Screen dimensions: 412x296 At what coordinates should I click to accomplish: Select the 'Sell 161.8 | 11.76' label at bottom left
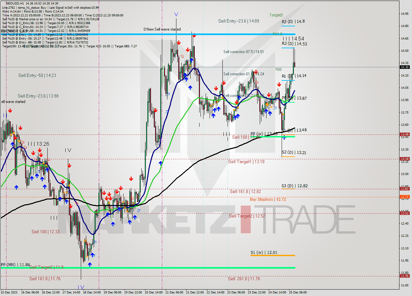tap(45, 279)
